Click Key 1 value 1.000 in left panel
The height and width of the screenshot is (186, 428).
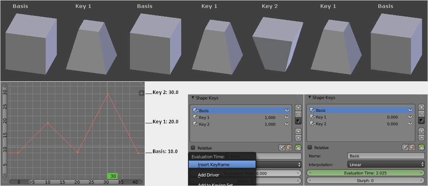[270, 117]
